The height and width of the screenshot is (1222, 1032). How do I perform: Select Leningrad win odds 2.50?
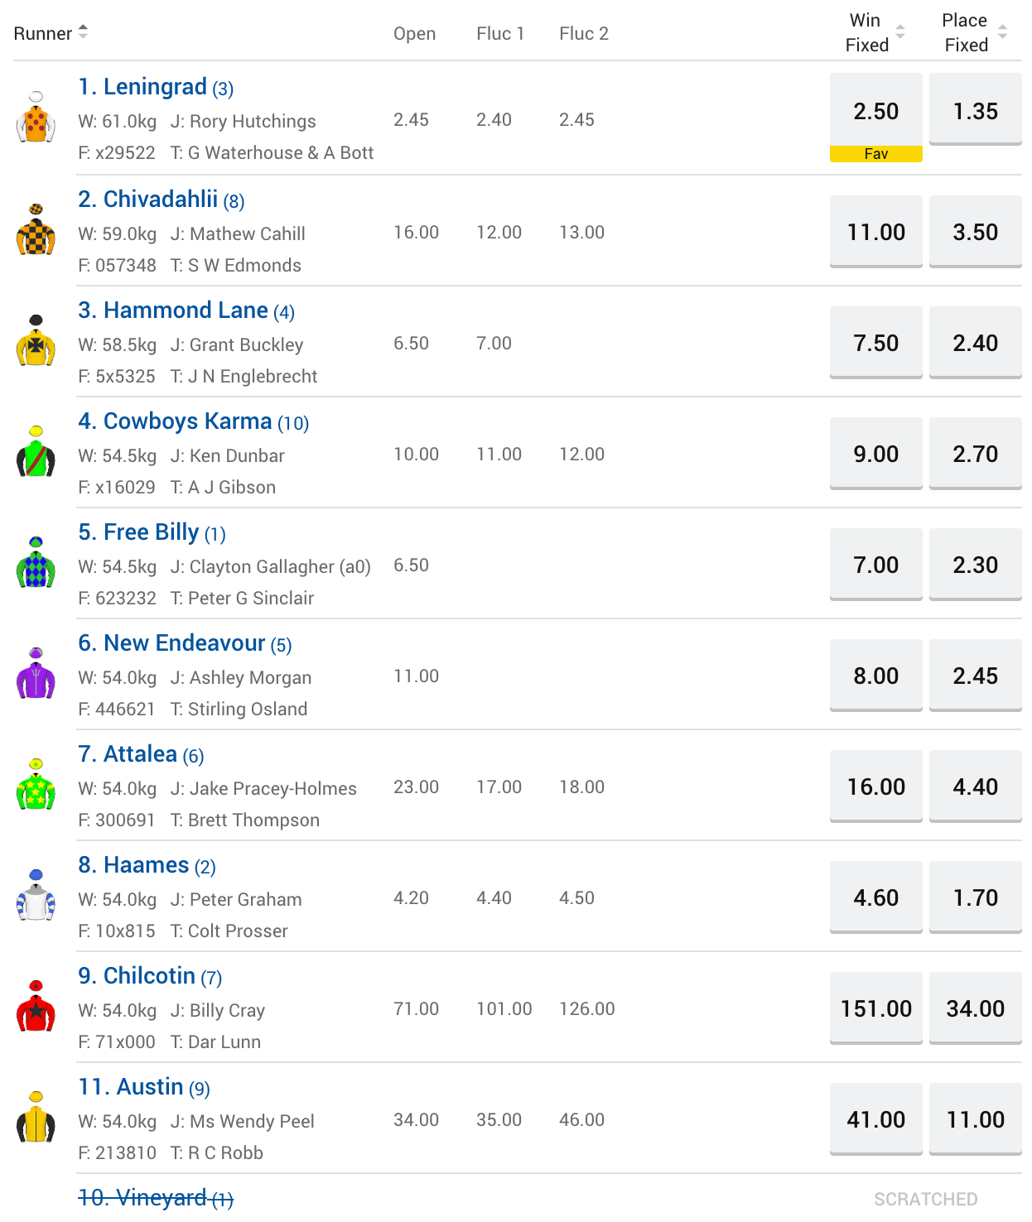(875, 111)
